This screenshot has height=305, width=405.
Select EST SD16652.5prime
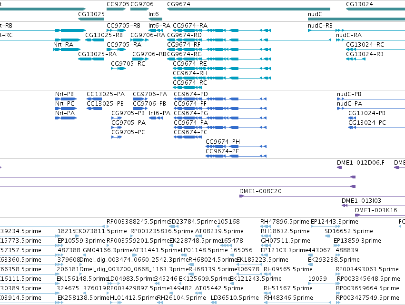349,231
